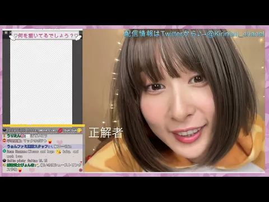The height and width of the screenshot is (202, 269).
Task: Click the rainbow circle badge in last chat message
Action: coord(38,166)
